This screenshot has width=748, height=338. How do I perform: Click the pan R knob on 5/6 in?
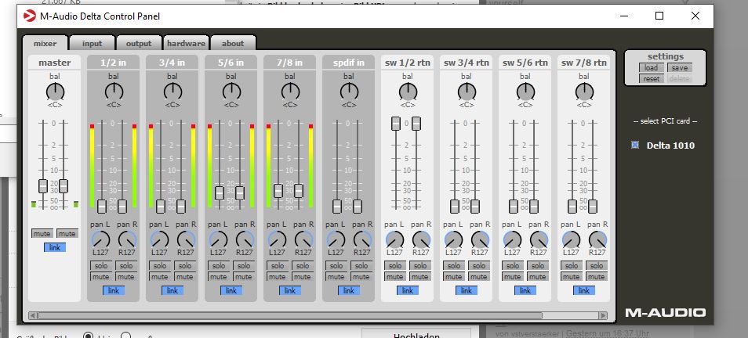(245, 240)
